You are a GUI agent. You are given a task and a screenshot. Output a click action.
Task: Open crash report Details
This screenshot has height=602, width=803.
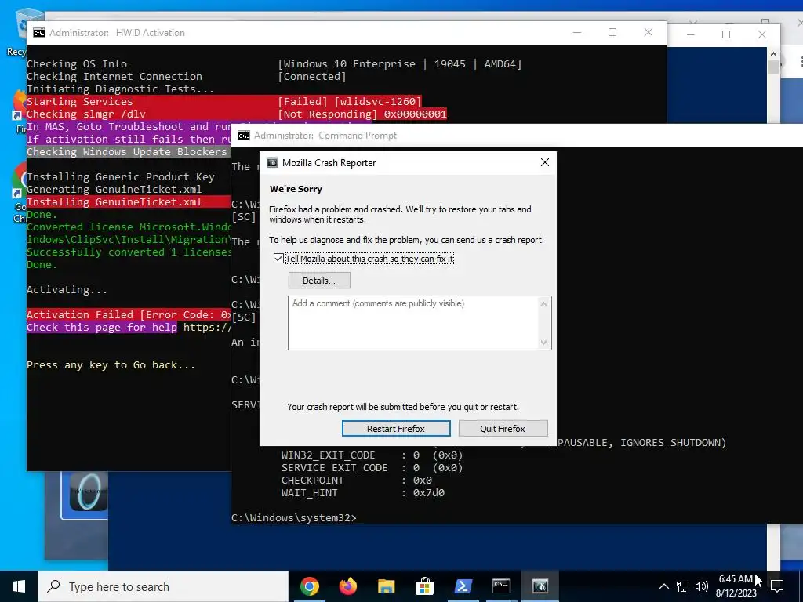pyautogui.click(x=319, y=281)
